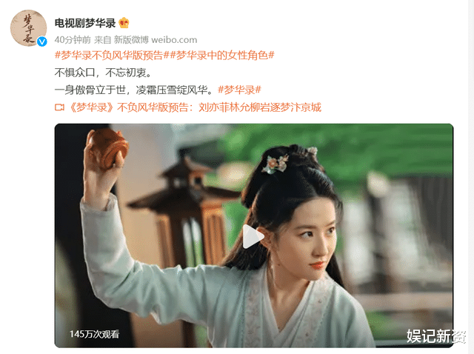Play the video with center play button
The width and height of the screenshot is (474, 354).
[x=253, y=237]
